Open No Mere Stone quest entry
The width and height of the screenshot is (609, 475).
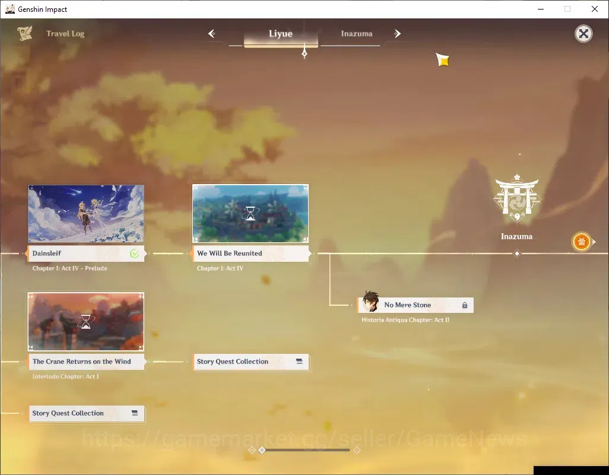point(415,305)
